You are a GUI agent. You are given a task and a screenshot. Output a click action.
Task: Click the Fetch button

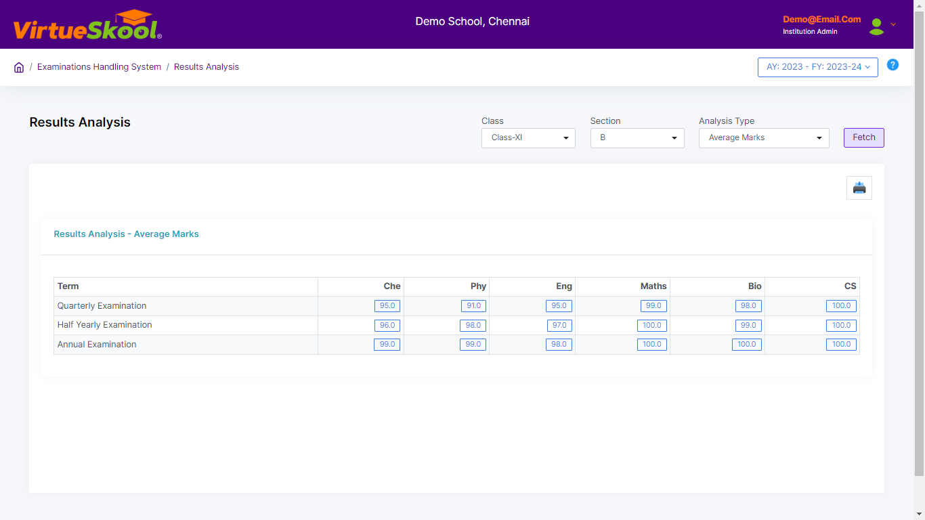864,137
